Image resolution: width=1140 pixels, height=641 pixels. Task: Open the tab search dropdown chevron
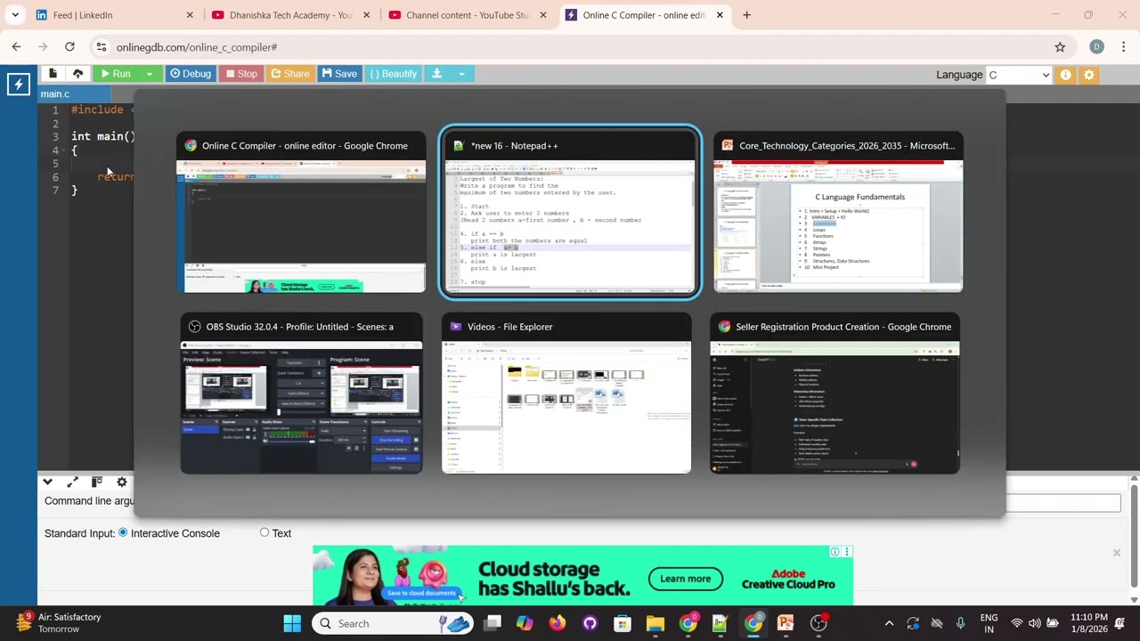pyautogui.click(x=15, y=15)
